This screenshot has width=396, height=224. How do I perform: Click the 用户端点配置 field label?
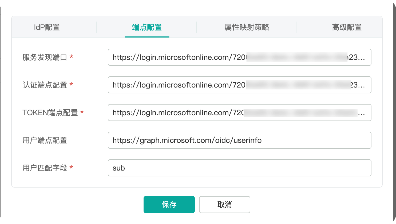pos(44,140)
